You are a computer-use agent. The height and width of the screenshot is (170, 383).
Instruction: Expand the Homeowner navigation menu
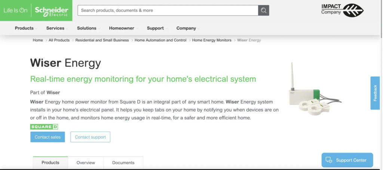(x=123, y=28)
